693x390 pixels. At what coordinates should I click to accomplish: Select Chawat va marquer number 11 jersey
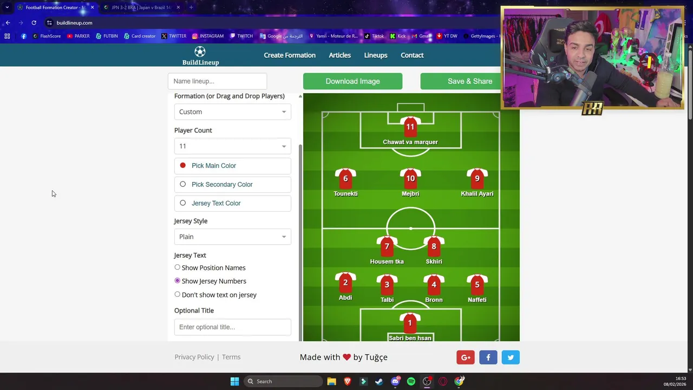pyautogui.click(x=410, y=127)
